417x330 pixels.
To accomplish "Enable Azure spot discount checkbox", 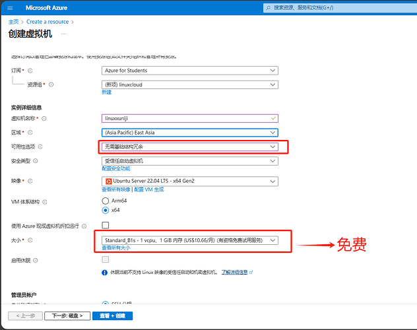I will pos(106,225).
